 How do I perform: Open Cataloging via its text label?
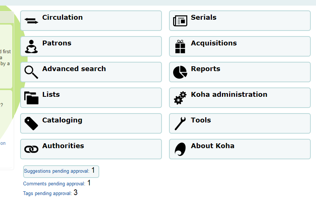point(62,120)
